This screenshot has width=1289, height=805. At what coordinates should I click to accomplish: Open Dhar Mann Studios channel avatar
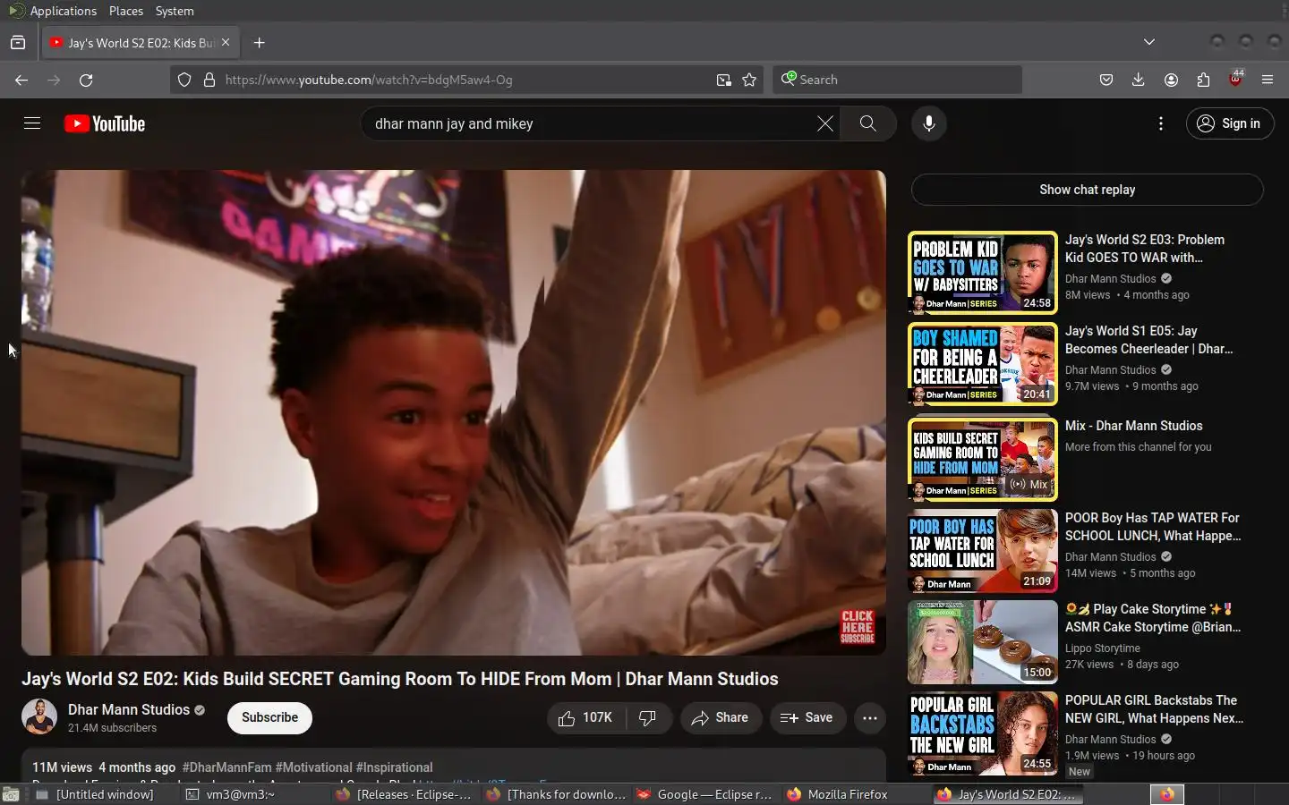point(39,717)
